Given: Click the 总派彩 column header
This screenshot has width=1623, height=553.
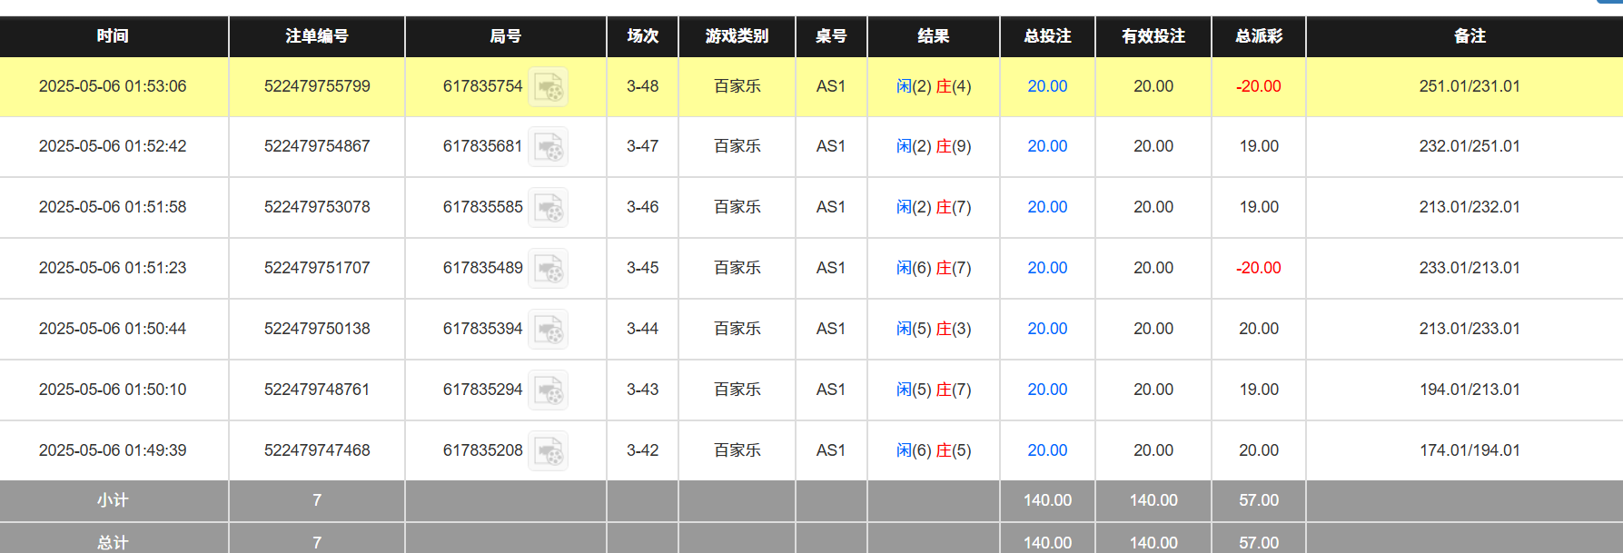Looking at the screenshot, I should 1258,36.
